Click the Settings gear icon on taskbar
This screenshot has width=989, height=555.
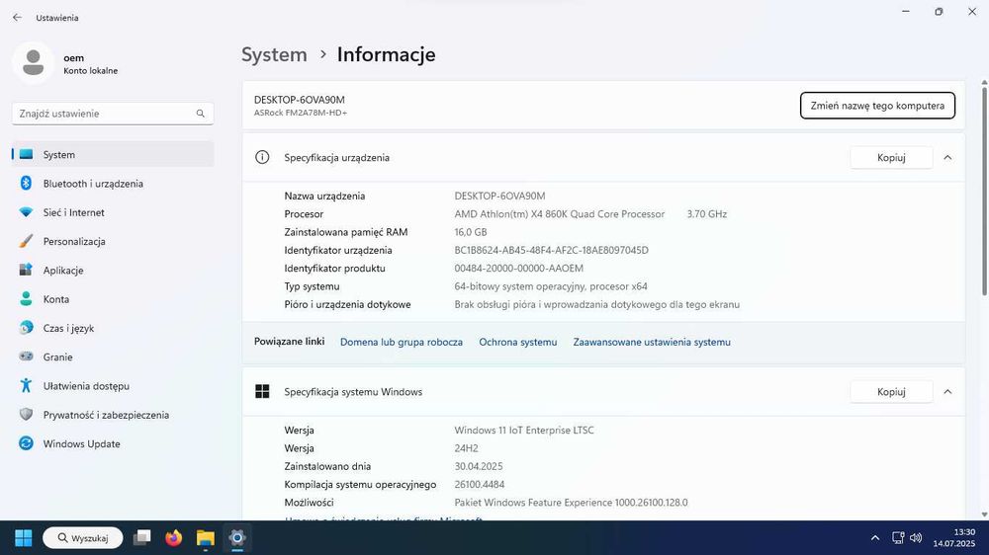(x=237, y=538)
